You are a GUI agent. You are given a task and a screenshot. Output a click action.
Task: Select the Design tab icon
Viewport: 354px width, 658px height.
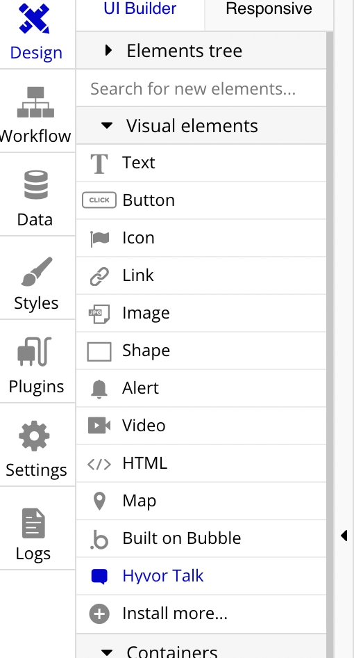point(34,19)
